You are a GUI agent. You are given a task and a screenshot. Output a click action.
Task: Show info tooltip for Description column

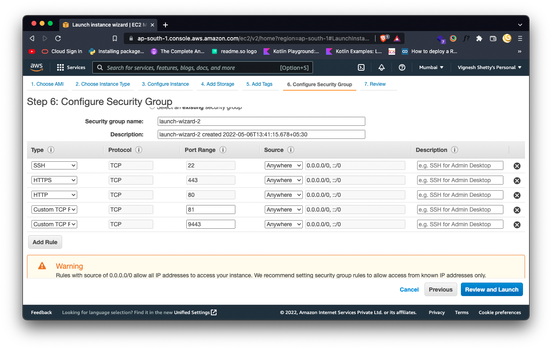tap(454, 150)
